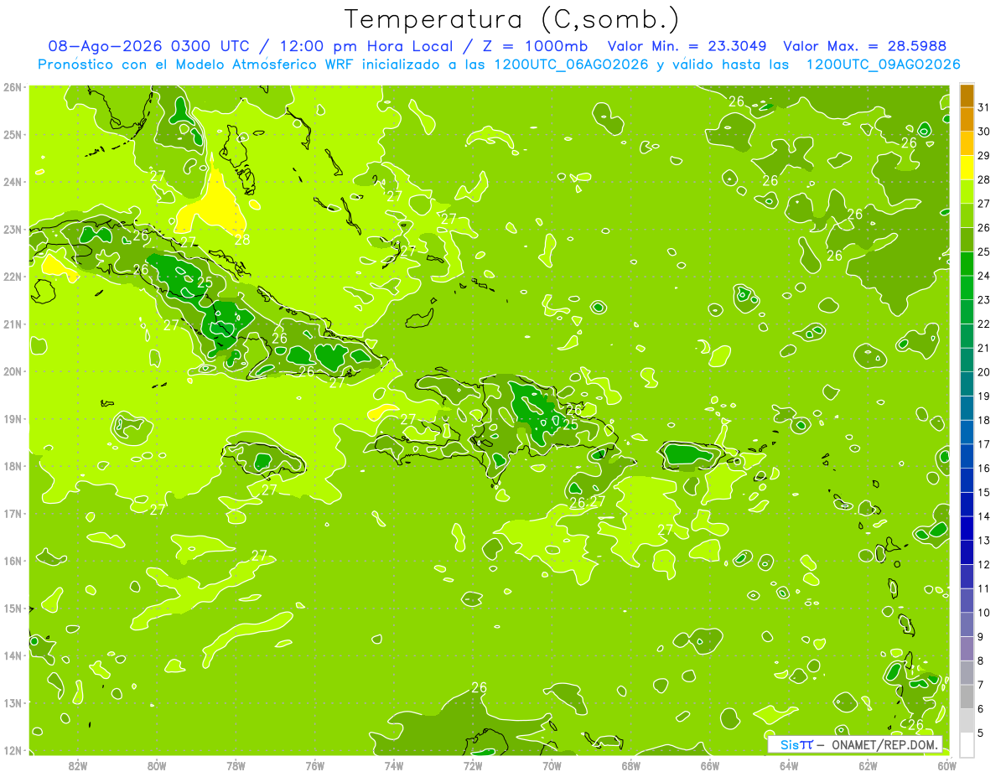Pick the dark blue swatch between 13 and 14
Viewport: 1006px width, 777px height.
[x=967, y=528]
